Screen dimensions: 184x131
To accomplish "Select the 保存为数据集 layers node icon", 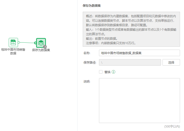I will tap(41, 43).
